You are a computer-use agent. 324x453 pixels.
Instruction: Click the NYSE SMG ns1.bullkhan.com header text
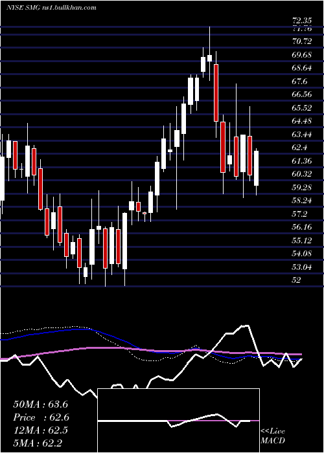(x=51, y=8)
